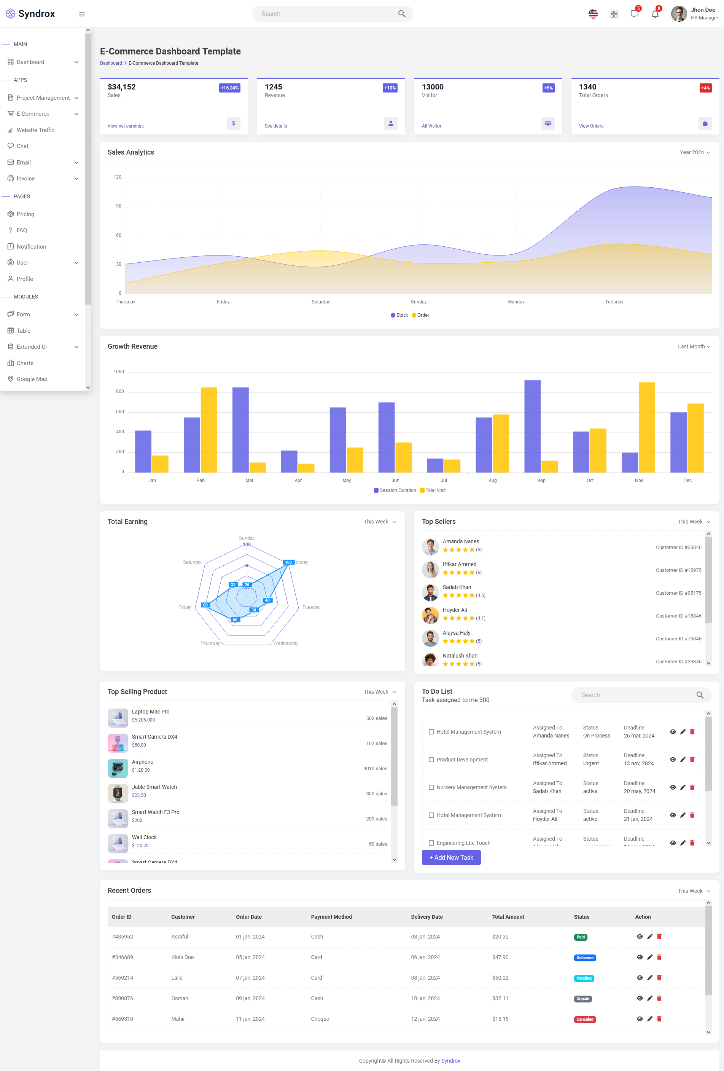This screenshot has height=1071, width=724.
Task: Tick the Nursery Management System checkbox
Action: tap(431, 787)
